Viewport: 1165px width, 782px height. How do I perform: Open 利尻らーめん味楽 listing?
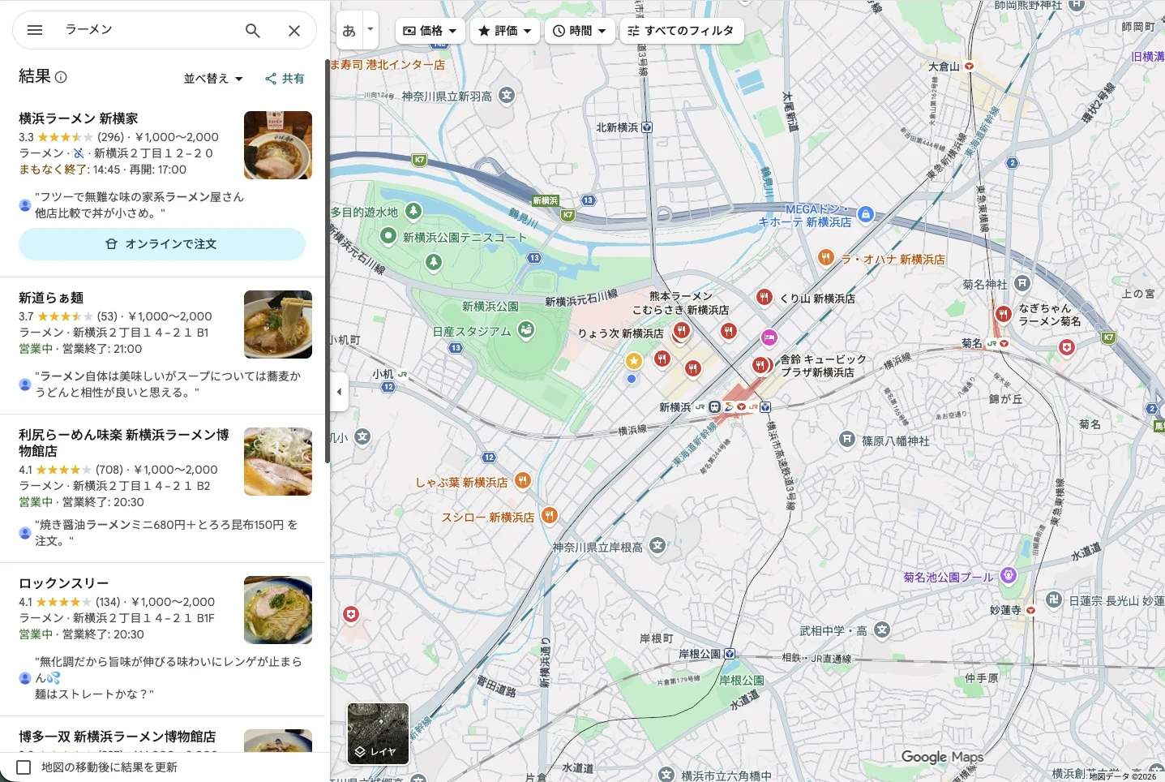[x=123, y=443]
